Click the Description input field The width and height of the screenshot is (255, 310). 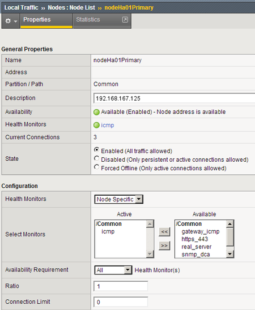click(174, 98)
